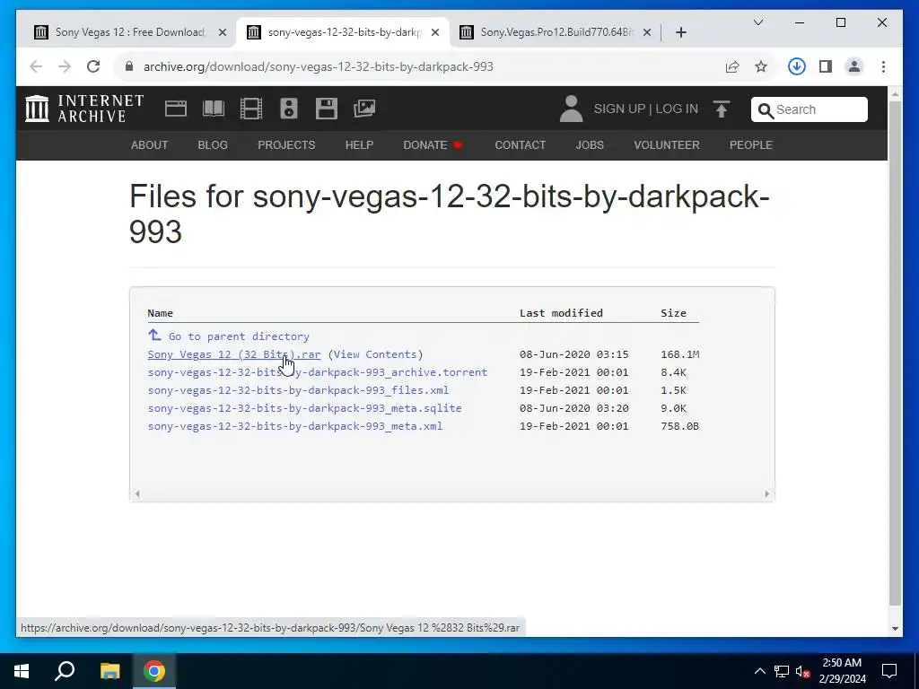Open the Web archive icon
The width and height of the screenshot is (919, 689).
click(176, 109)
